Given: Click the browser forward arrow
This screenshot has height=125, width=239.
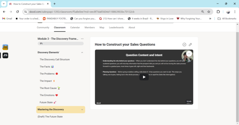Looking at the screenshot, I should pos(11,12).
